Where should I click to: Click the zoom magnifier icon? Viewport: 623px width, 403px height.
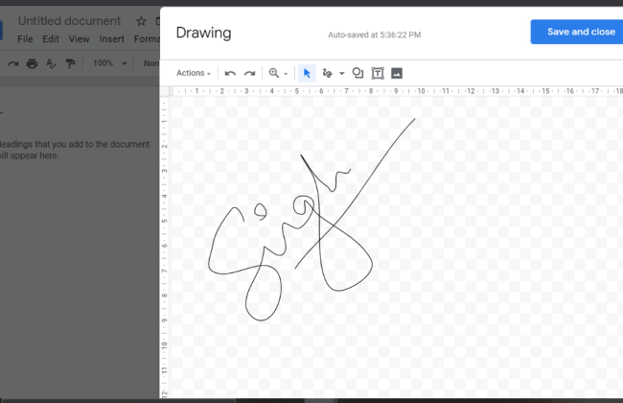coord(274,73)
